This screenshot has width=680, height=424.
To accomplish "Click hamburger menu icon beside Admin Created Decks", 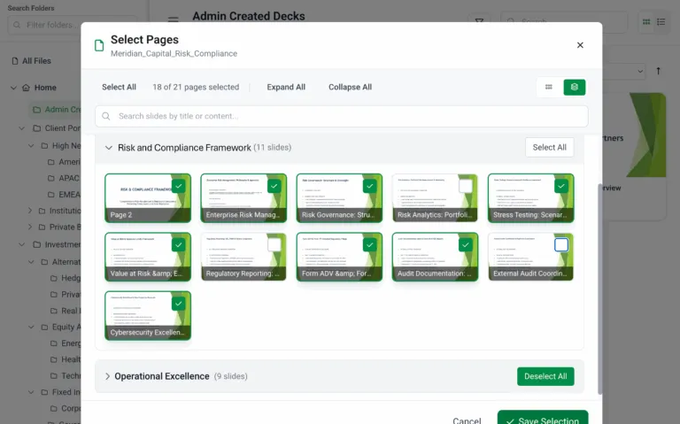I will point(173,19).
